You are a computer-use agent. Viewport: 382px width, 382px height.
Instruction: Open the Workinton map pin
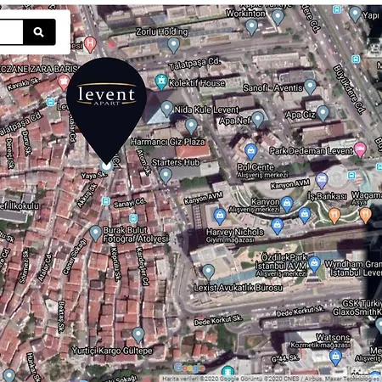pyautogui.click(x=251, y=27)
